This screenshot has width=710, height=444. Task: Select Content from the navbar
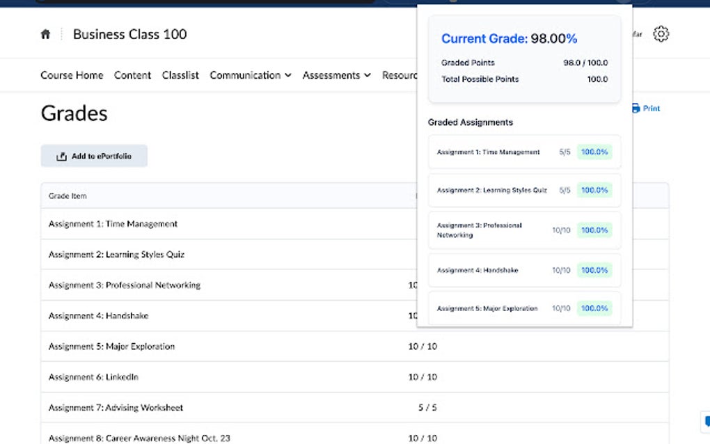132,75
